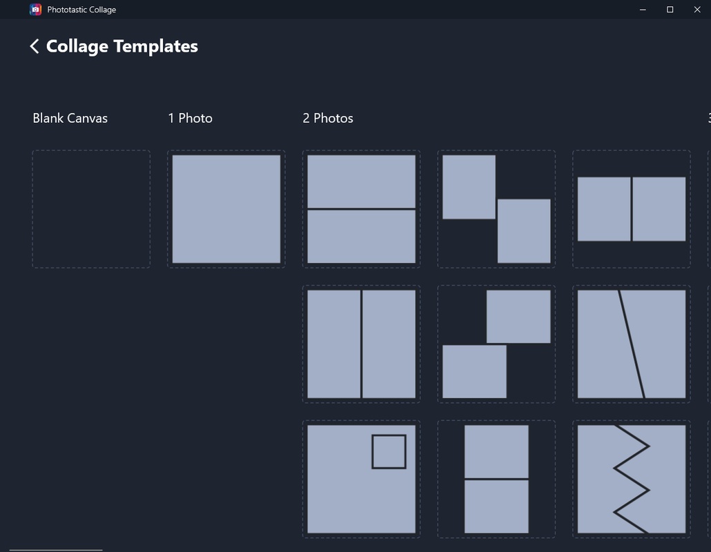Maximize the Phototastic Collage window
Screen dimensions: 711x552
pos(670,10)
